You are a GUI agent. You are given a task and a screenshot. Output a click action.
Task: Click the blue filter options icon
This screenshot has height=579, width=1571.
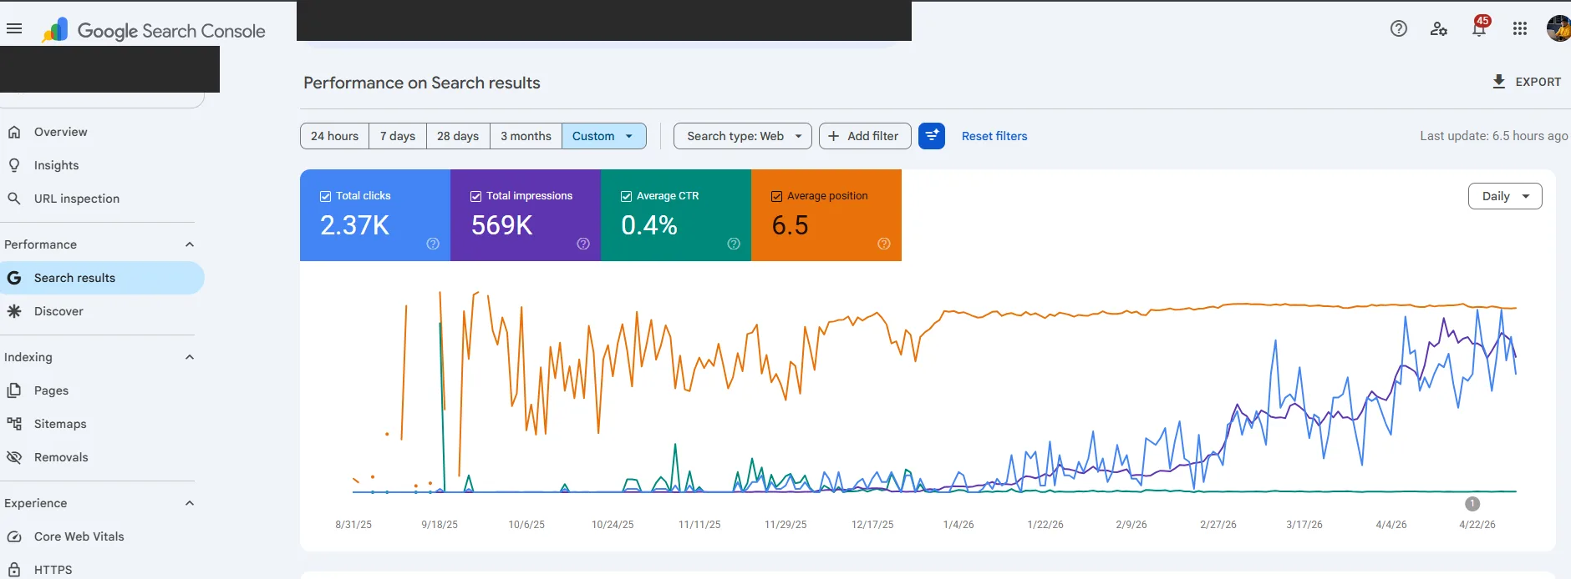click(932, 136)
